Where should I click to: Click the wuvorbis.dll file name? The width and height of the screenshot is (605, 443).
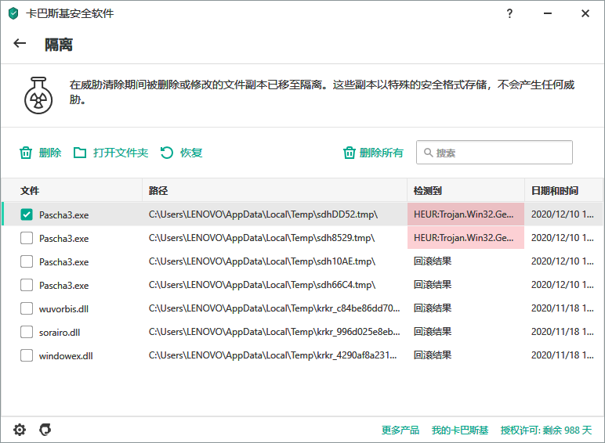click(63, 309)
